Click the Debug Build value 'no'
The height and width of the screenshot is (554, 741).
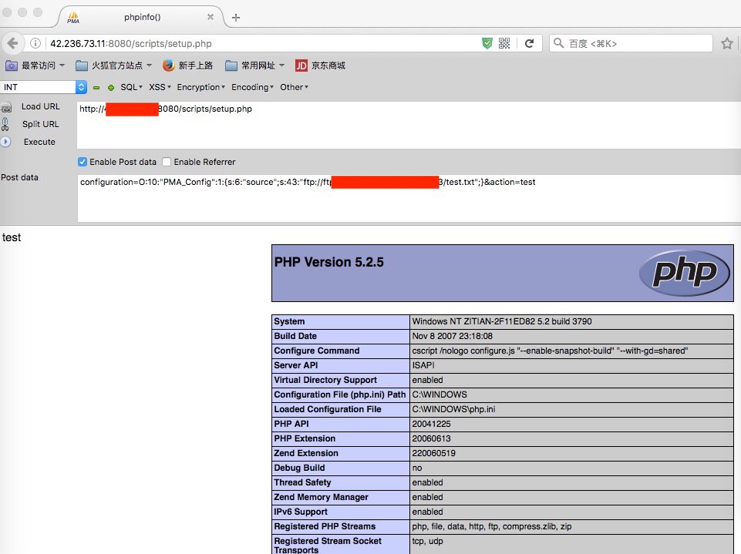(x=417, y=468)
